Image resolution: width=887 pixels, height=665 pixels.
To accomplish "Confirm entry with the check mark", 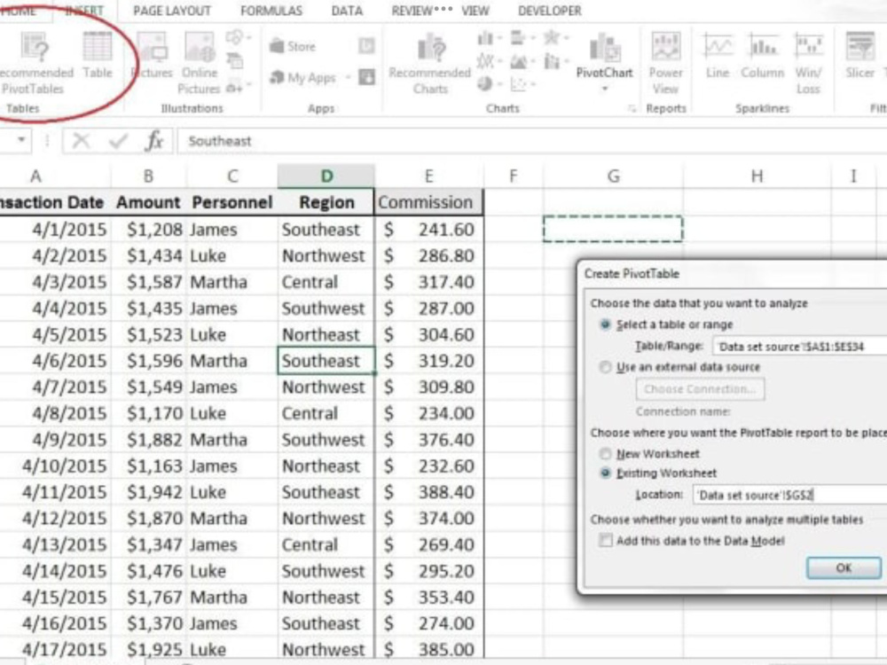I will point(118,141).
